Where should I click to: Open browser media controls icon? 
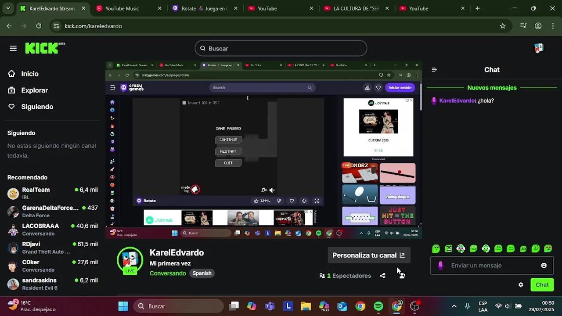point(523,26)
